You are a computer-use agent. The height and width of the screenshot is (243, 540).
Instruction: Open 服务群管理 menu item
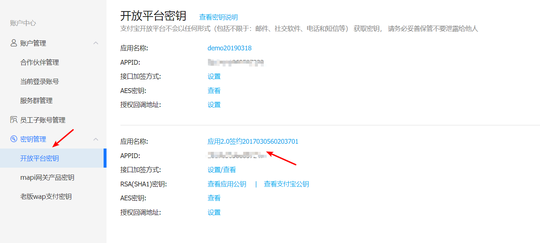tap(36, 101)
